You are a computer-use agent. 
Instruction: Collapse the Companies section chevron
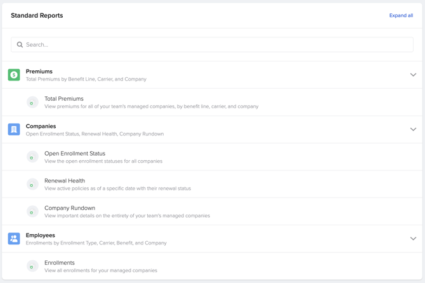point(413,129)
